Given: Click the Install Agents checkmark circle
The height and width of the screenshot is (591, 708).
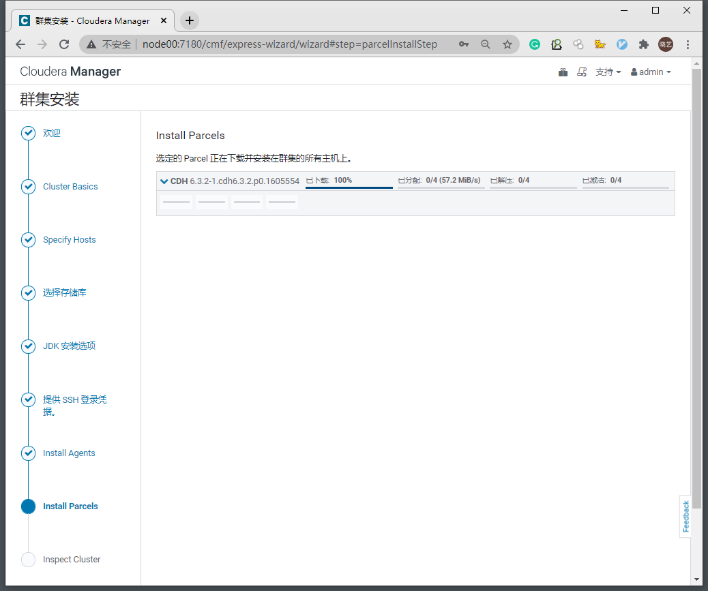Looking at the screenshot, I should [29, 453].
